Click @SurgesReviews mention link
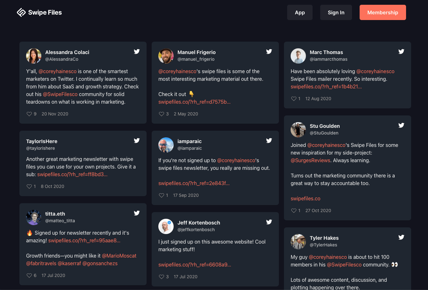Image resolution: width=428 pixels, height=290 pixels. coord(310,160)
